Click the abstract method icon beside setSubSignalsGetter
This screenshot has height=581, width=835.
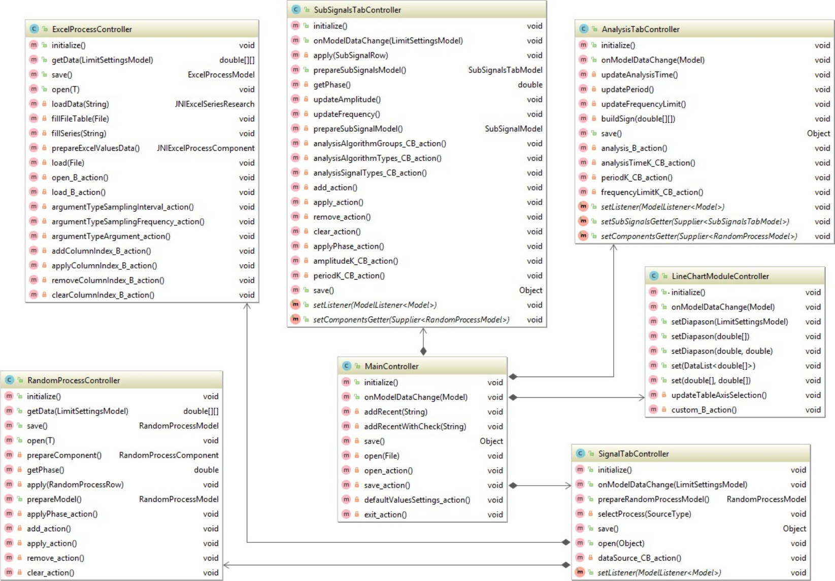coord(583,222)
